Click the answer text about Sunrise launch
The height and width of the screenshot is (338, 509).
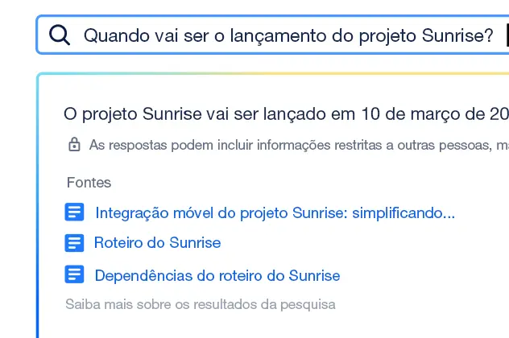pyautogui.click(x=287, y=114)
